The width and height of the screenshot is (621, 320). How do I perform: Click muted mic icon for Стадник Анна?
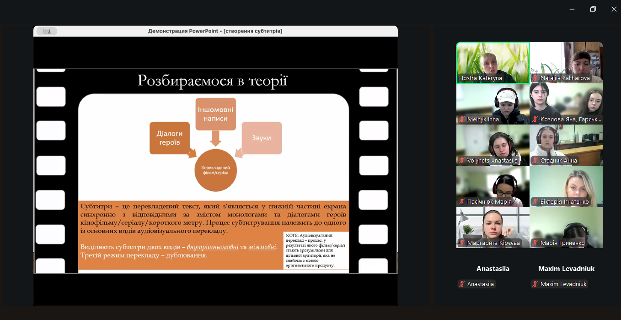(x=535, y=161)
